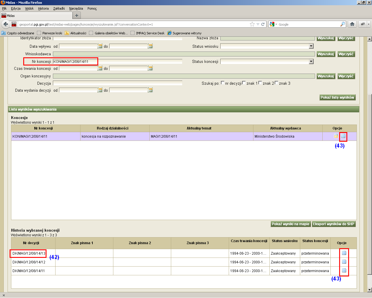Enable the 'znak 2' search checkbox
This screenshot has height=298, width=372.
coord(260,83)
